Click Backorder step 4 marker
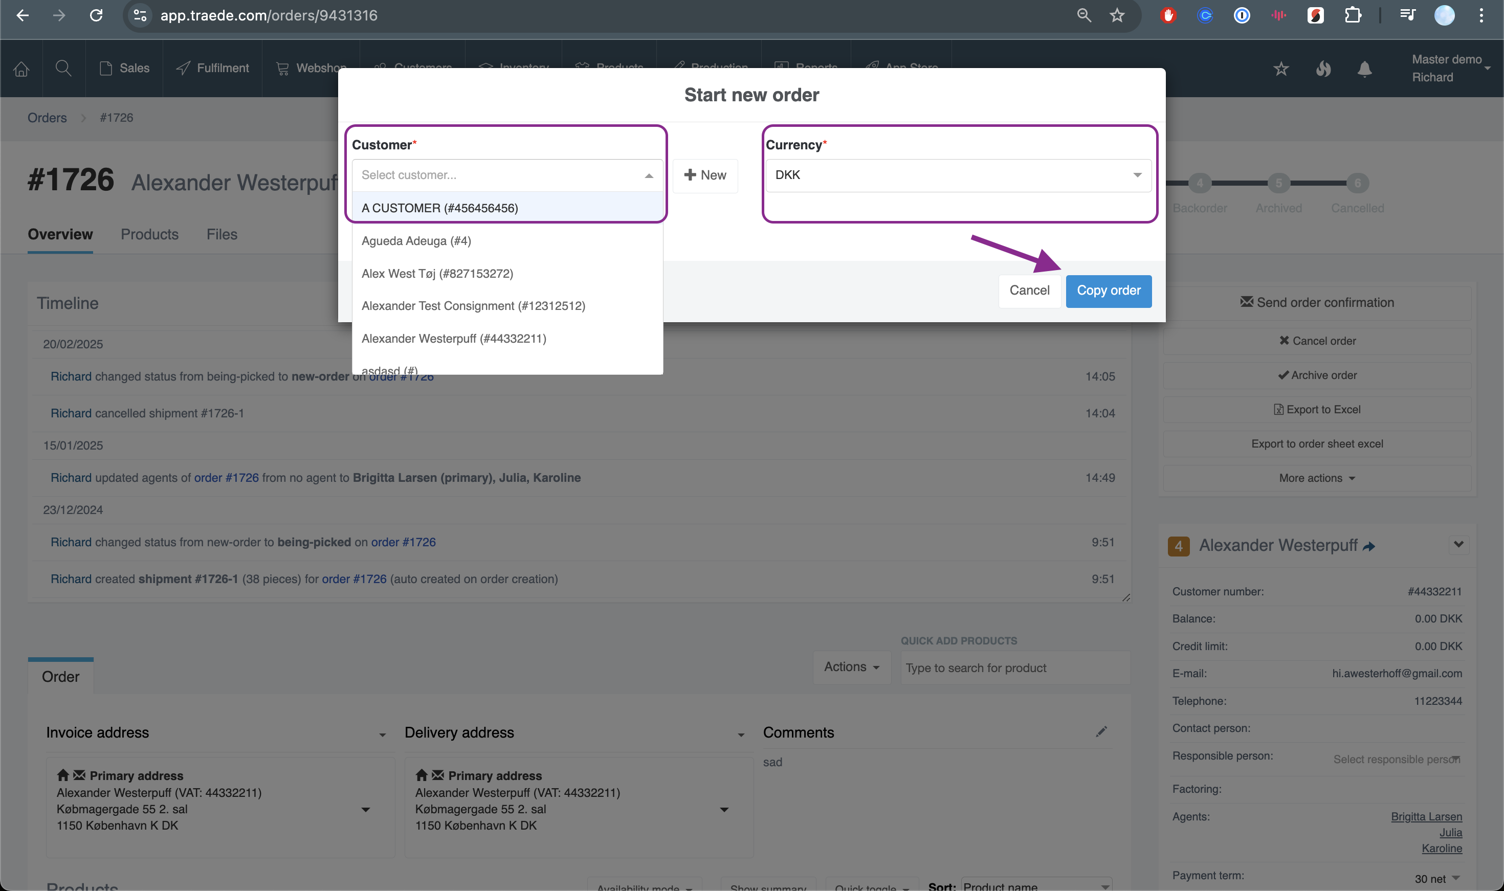Screen dimensions: 1504x891 [1200, 183]
